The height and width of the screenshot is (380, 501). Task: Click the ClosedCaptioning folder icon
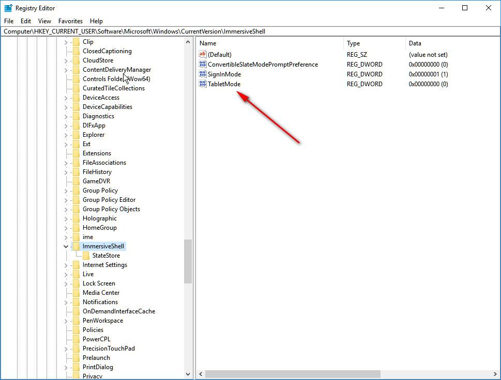(76, 51)
